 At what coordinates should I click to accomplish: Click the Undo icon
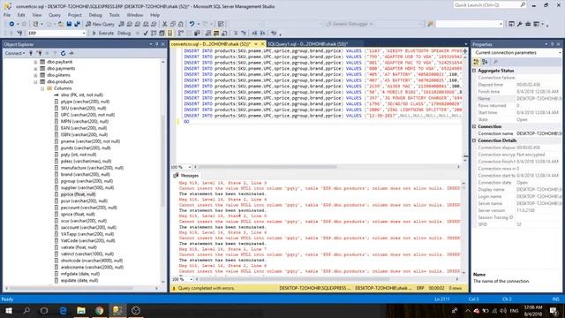[192, 24]
